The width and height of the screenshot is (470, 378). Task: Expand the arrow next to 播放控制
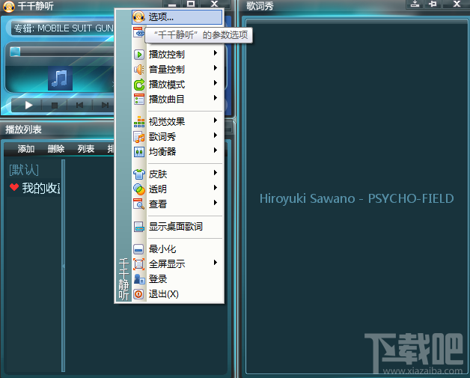[216, 53]
